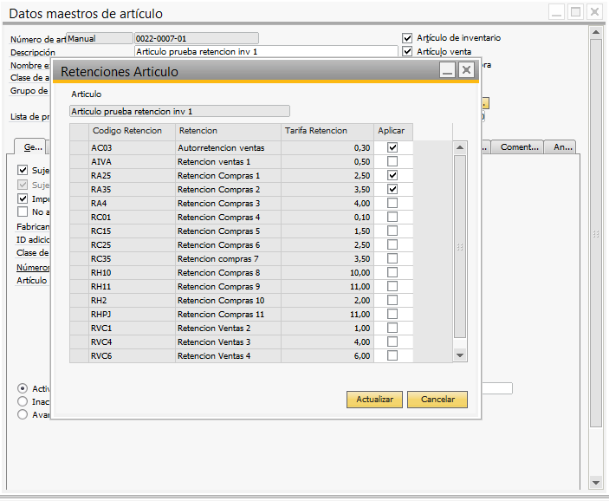Image resolution: width=609 pixels, height=501 pixels.
Task: Select the Activ radio button
Action: (23, 388)
